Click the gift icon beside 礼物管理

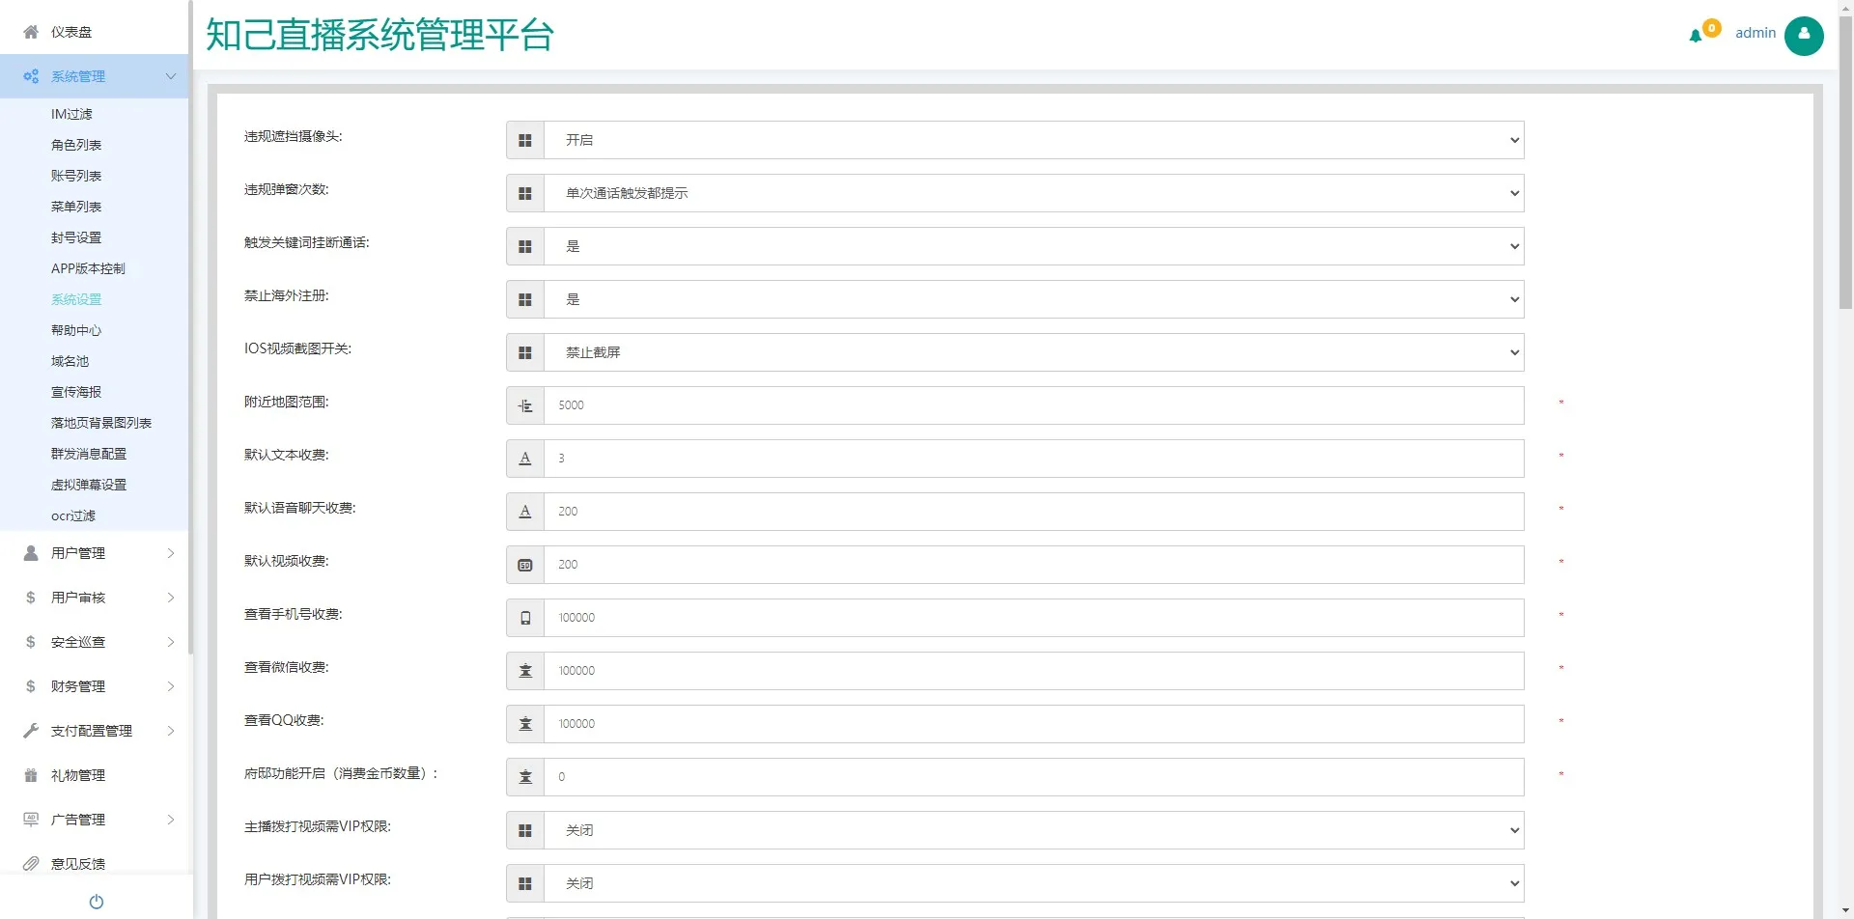point(31,775)
